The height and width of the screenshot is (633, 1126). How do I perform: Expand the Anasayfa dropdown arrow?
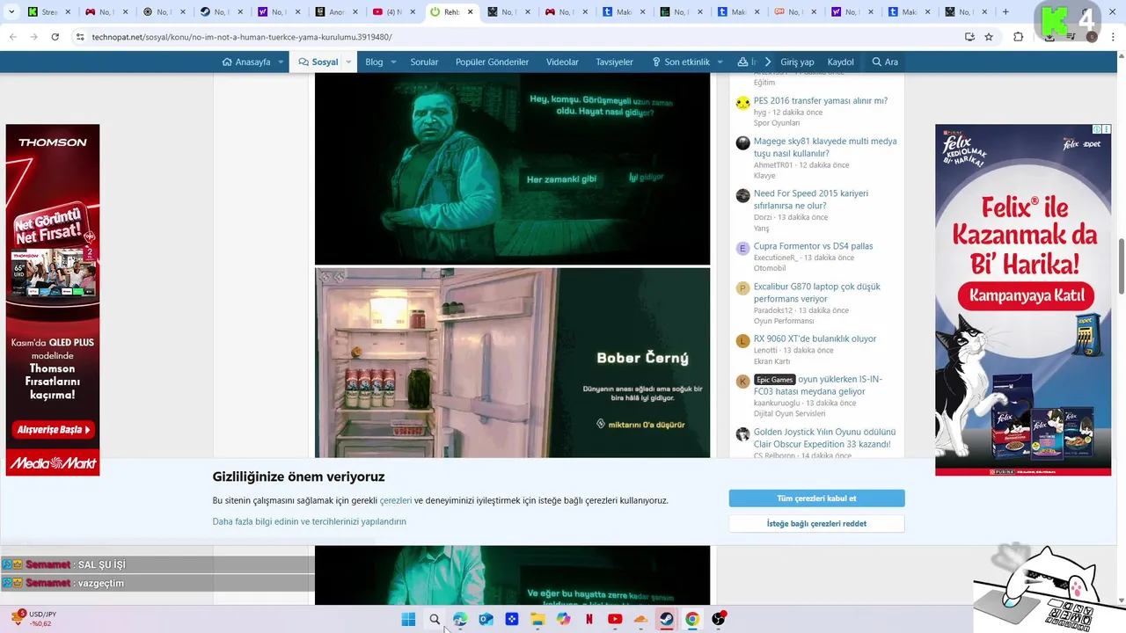click(x=281, y=62)
